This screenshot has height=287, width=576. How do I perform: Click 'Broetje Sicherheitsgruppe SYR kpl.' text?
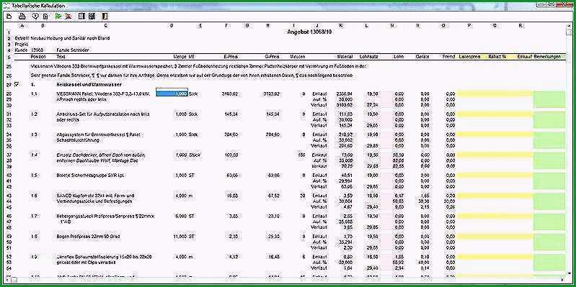coord(90,176)
